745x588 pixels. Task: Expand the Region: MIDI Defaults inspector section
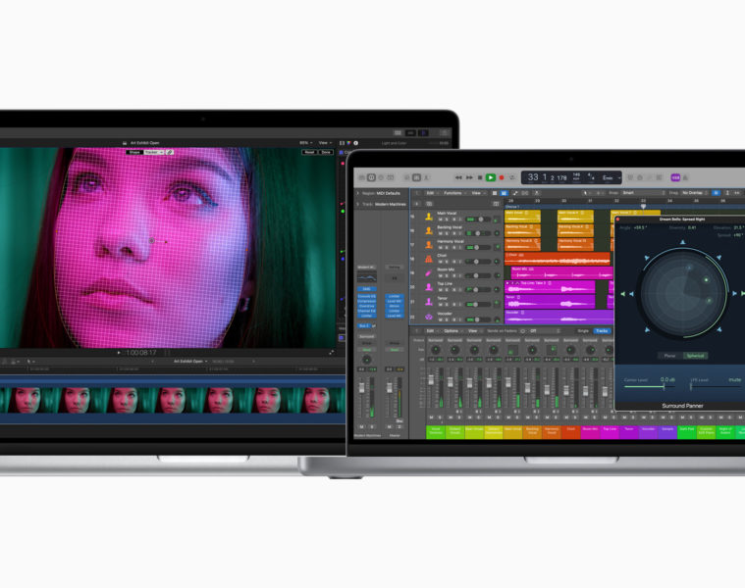[357, 193]
